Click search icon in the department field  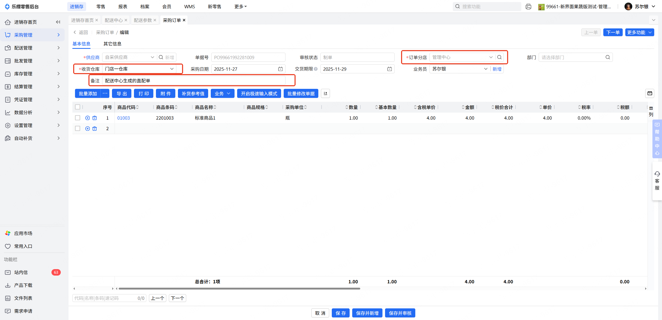pos(608,57)
